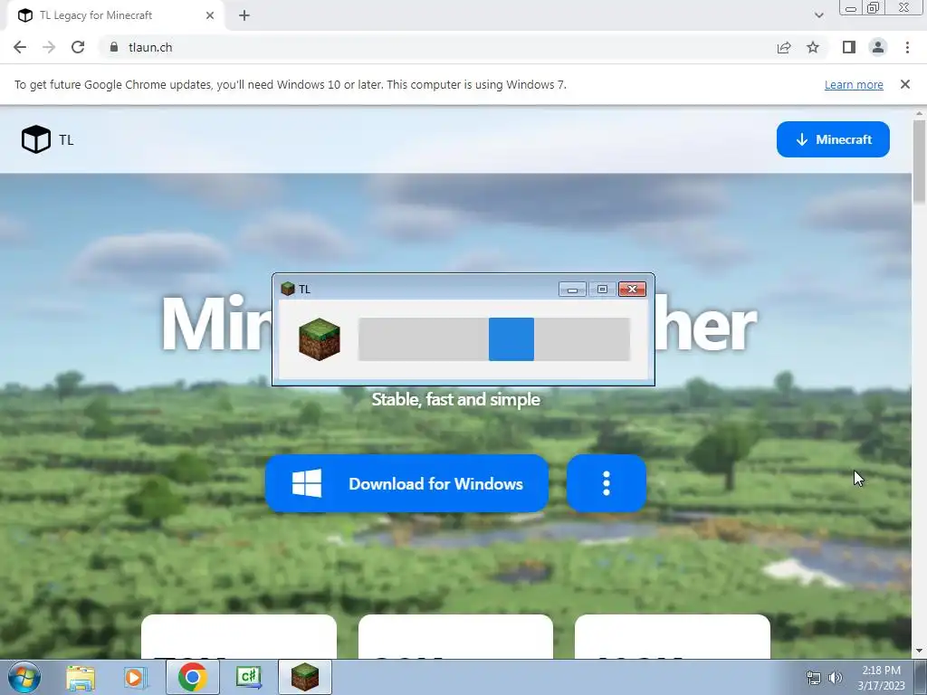Screen dimensions: 927x695
Task: Minimize the TL loading window
Action: (x=572, y=289)
